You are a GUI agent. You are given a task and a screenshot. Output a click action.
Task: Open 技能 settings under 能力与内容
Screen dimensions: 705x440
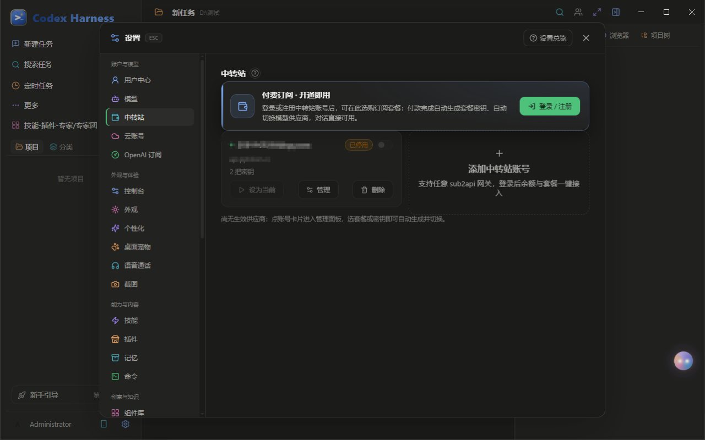[x=149, y=320]
